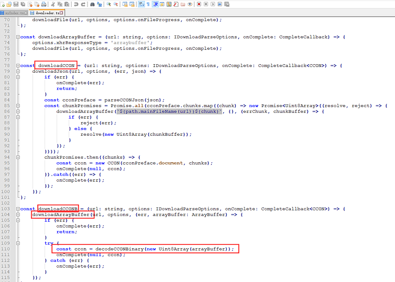Collapse the if block at line 105
395x282 pixels.
18,220
